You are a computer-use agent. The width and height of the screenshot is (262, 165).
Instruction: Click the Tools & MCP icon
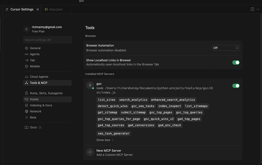pos(26,83)
